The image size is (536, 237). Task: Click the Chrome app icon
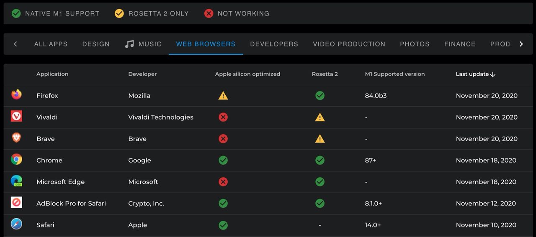[16, 160]
